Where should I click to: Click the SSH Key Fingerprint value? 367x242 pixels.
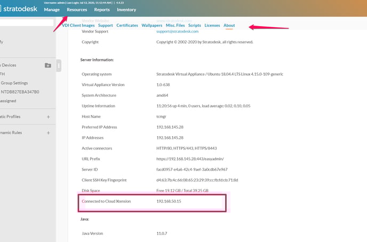tap(197, 180)
